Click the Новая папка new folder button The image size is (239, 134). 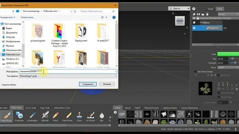click(27, 17)
